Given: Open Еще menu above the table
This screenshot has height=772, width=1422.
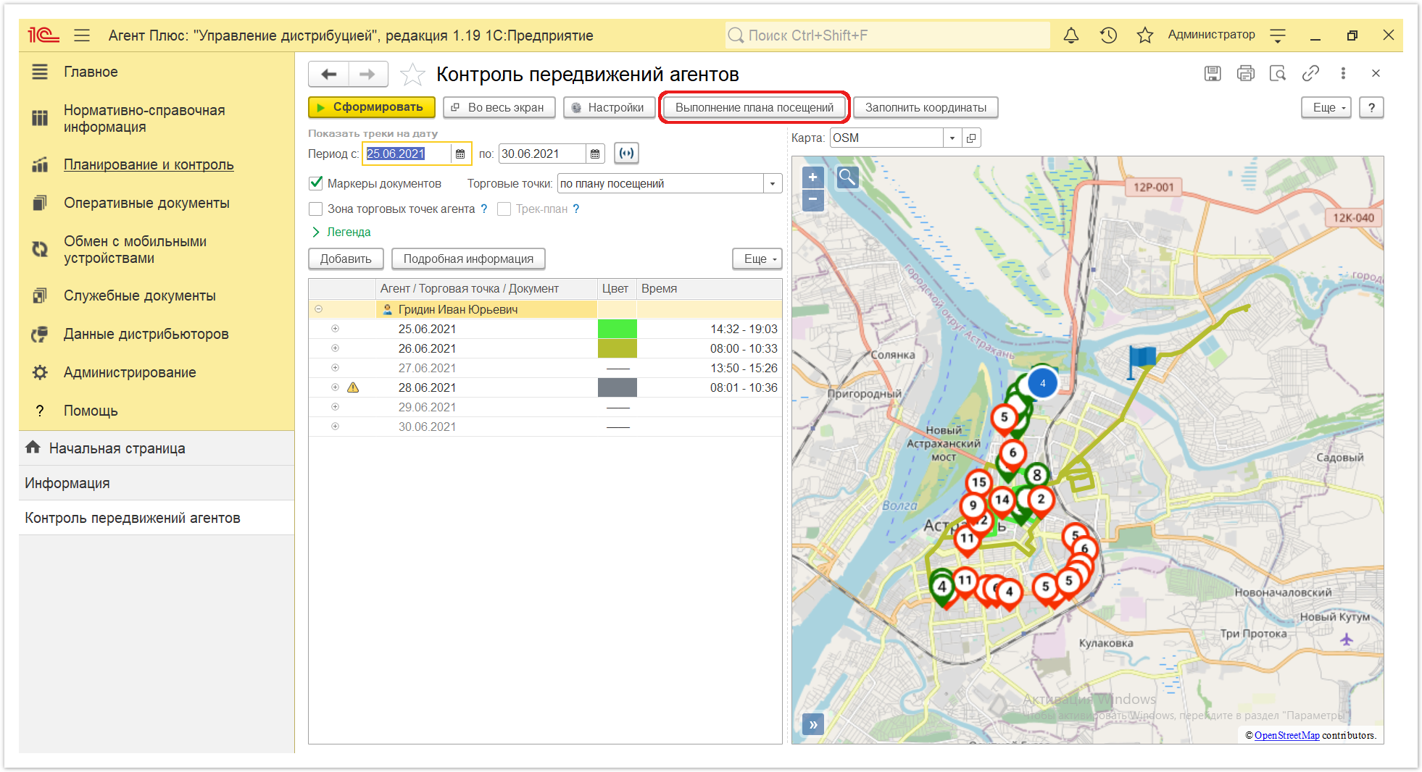Looking at the screenshot, I should pos(757,259).
